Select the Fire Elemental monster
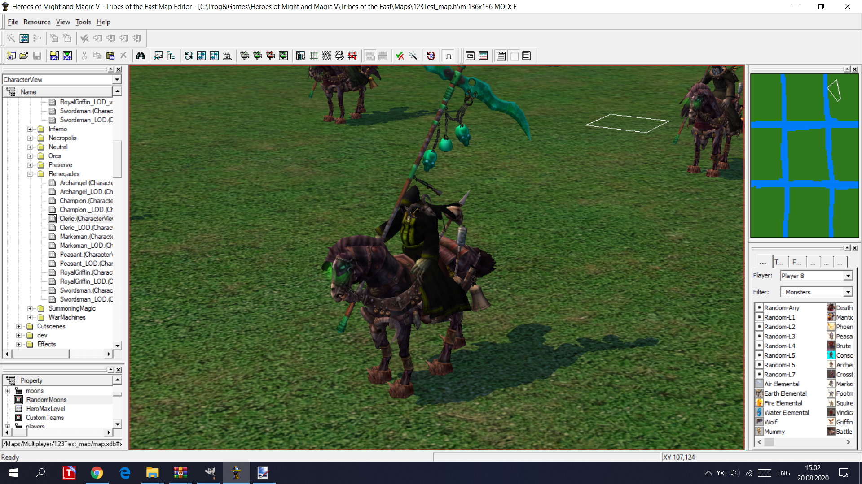 pos(783,403)
